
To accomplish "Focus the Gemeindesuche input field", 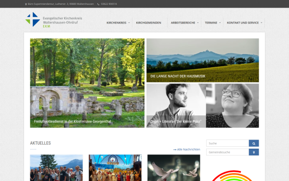I will [x=228, y=152].
